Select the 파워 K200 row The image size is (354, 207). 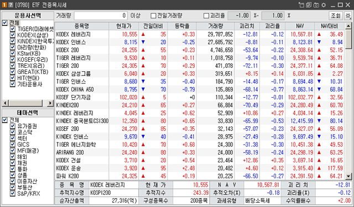(x=200, y=176)
